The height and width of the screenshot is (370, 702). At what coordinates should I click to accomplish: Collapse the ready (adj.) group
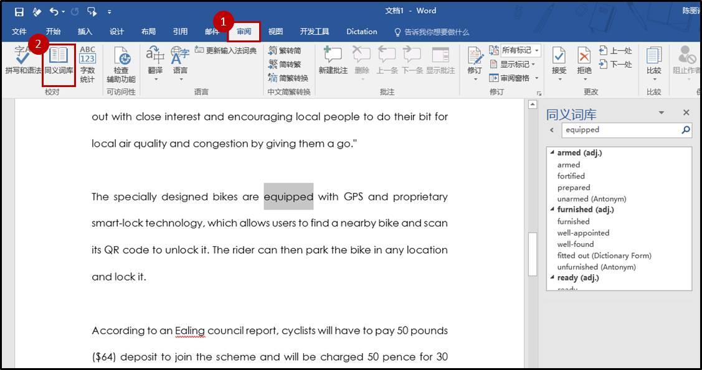pyautogui.click(x=553, y=278)
